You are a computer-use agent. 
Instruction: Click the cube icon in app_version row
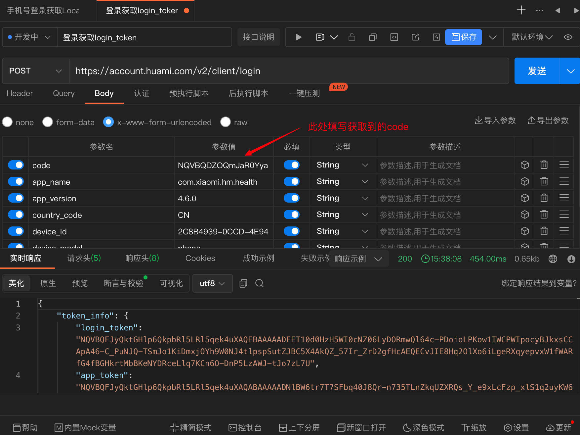[525, 198]
